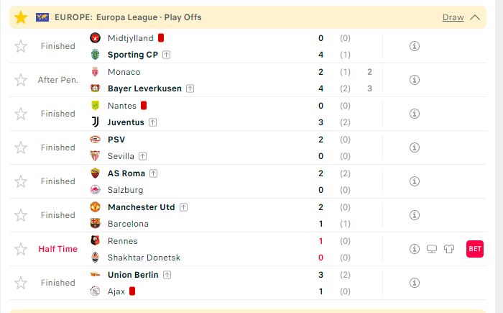Click the Half Time status label
The width and height of the screenshot is (503, 313).
pyautogui.click(x=57, y=249)
